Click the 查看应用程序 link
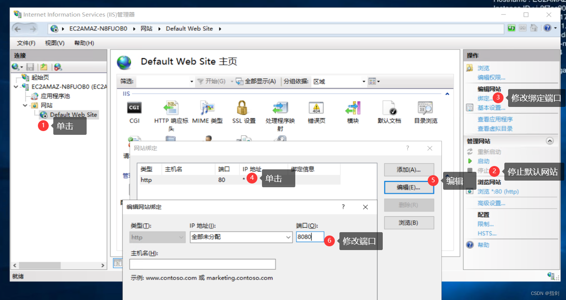Screen dimensions: 566x300 point(495,119)
